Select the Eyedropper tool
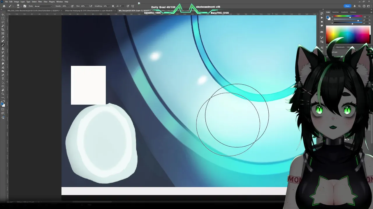The width and height of the screenshot is (373, 209). pyautogui.click(x=3, y=37)
